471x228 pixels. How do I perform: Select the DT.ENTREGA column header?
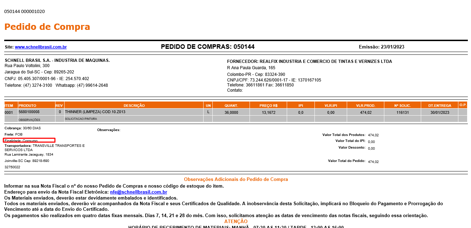439,105
